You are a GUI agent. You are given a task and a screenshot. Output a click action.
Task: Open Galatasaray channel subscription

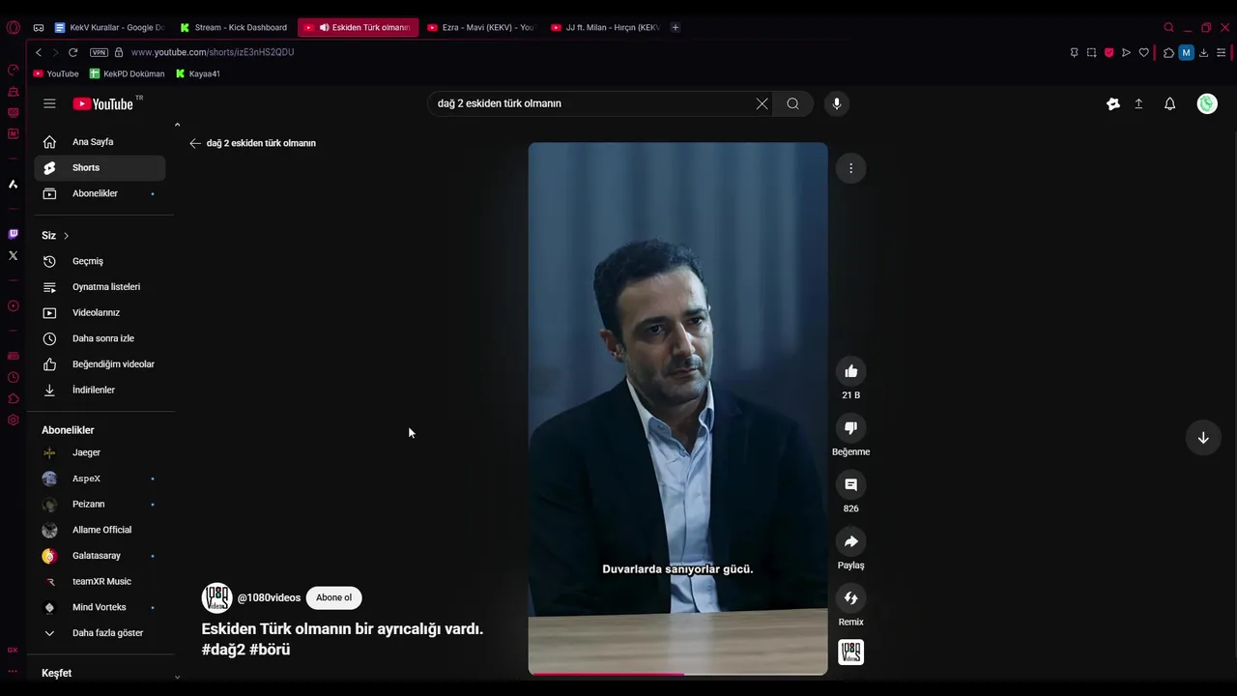[x=100, y=556]
